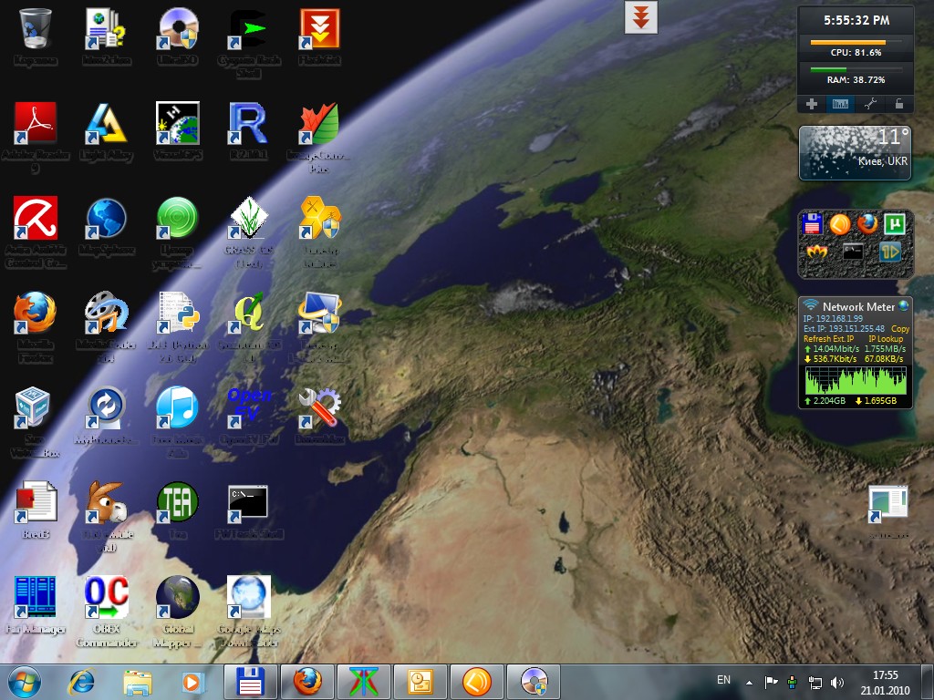Screen dimensions: 934x700
Task: Open the Windows Start menu
Action: point(24,681)
